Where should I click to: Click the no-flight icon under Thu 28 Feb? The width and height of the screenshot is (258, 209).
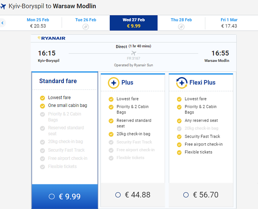point(181,27)
